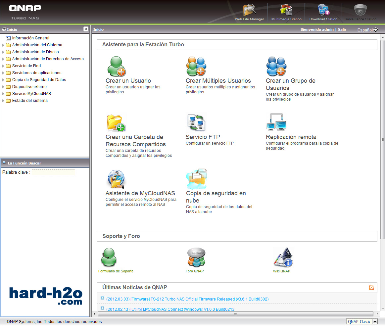Image resolution: width=385 pixels, height=326 pixels.
Task: Expand Servicio de Red
Action: point(3,66)
